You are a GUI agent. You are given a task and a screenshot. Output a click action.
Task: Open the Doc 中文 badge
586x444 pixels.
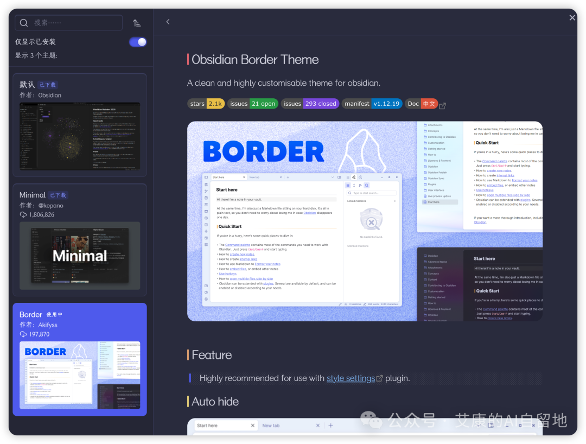coord(421,104)
